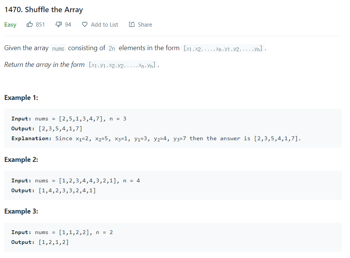Select the inline nums code snippet
Viewport: 350px width, 258px height.
click(58, 49)
